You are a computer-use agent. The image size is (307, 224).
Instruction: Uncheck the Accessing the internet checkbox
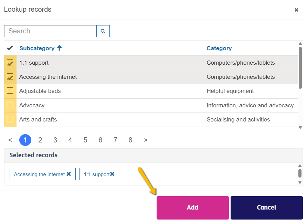[x=10, y=77]
